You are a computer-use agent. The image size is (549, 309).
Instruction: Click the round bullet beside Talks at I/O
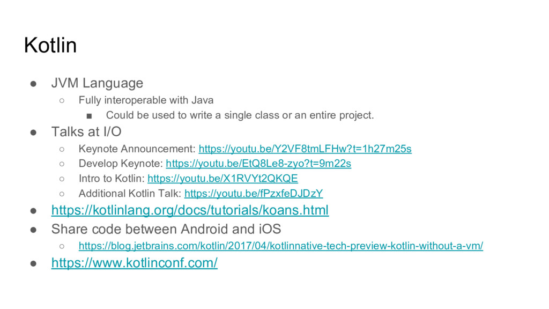coord(33,133)
